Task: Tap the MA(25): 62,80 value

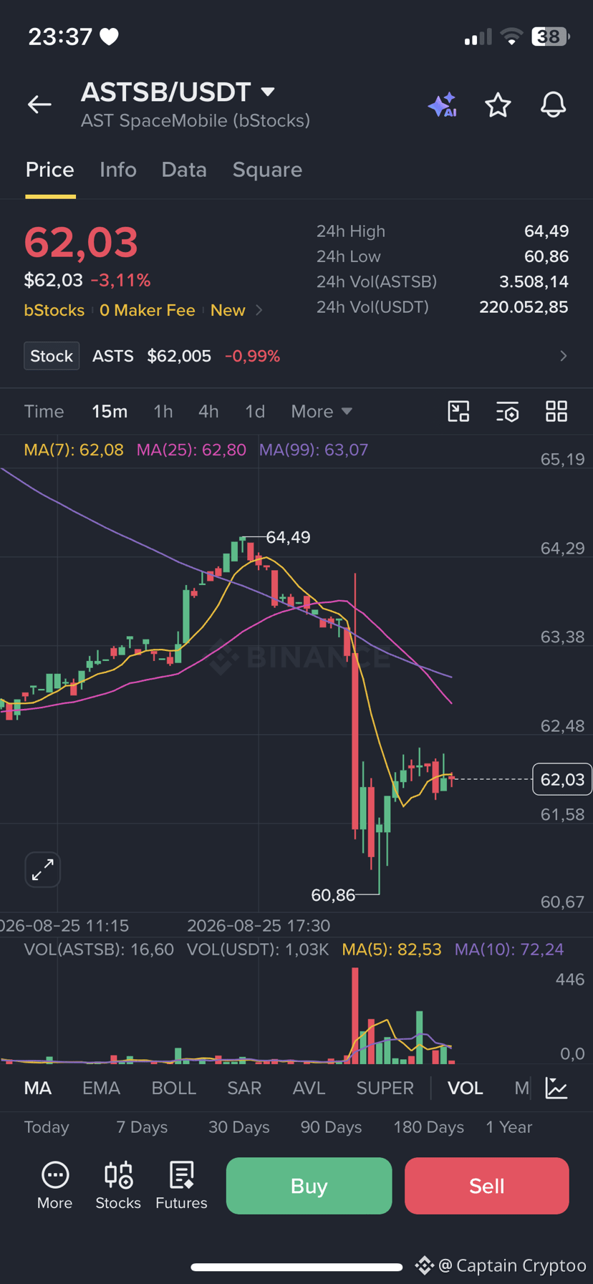Action: click(x=191, y=450)
